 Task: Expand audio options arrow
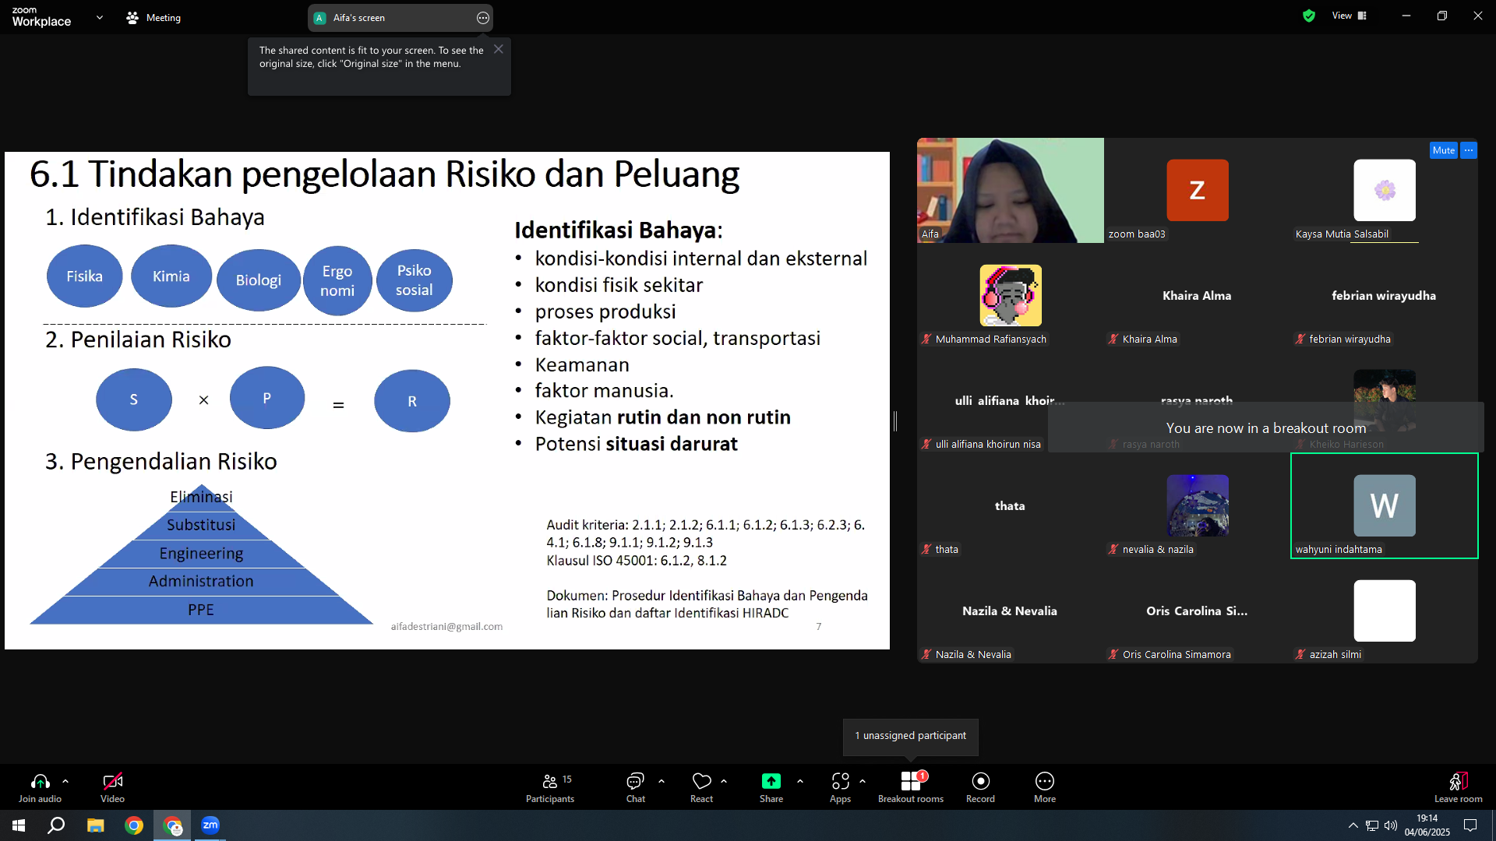(x=65, y=780)
